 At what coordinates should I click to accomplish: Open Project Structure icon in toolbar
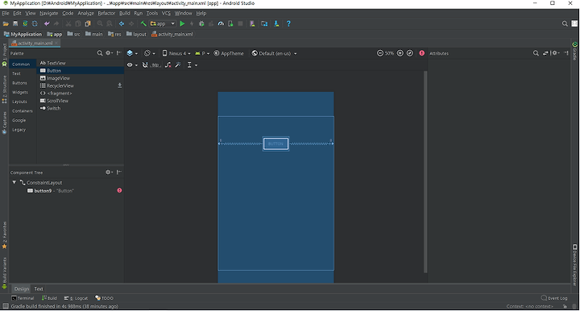[264, 23]
